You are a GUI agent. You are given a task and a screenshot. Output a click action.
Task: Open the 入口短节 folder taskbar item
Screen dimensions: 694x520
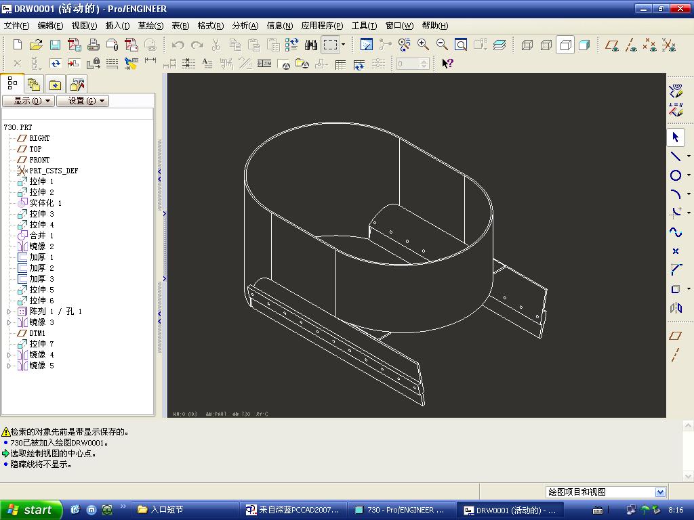coord(186,510)
